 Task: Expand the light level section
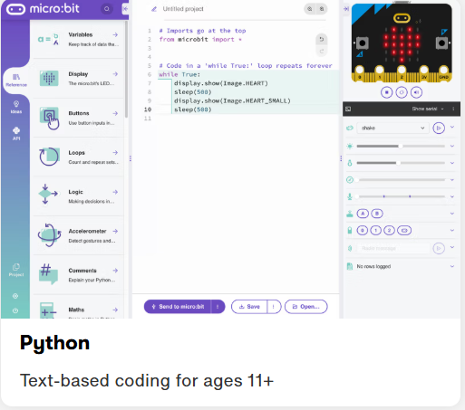pyautogui.click(x=452, y=146)
